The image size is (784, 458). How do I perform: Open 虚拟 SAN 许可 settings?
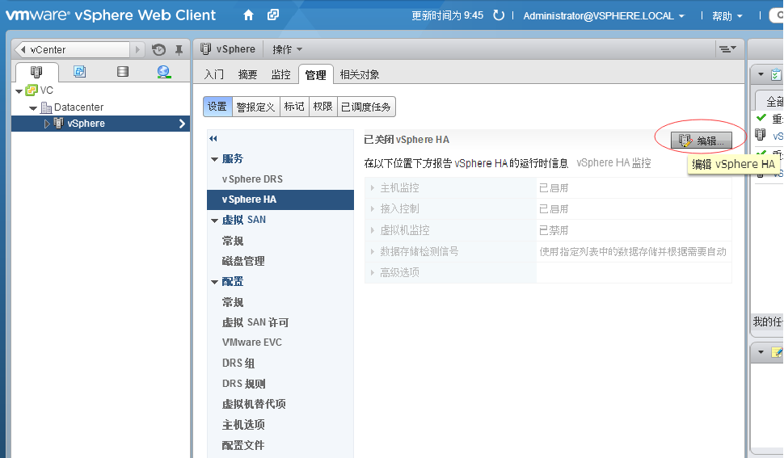(255, 322)
